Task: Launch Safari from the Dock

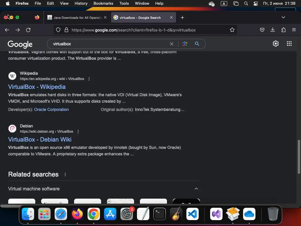Action: [x=61, y=214]
